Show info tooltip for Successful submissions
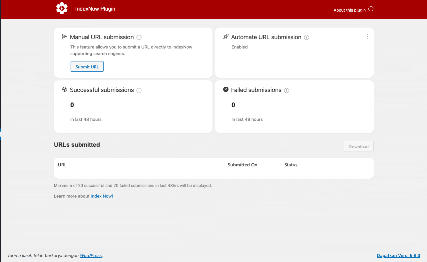This screenshot has width=427, height=262. [x=139, y=90]
